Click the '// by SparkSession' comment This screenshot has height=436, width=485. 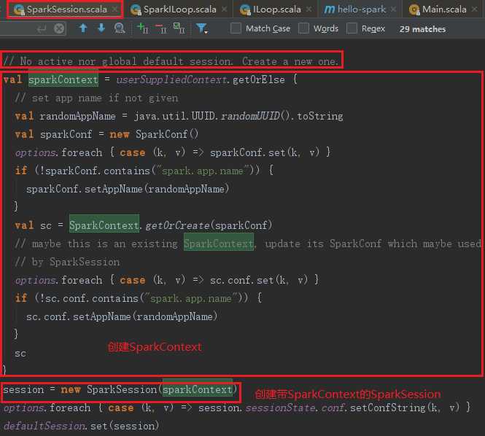point(67,262)
